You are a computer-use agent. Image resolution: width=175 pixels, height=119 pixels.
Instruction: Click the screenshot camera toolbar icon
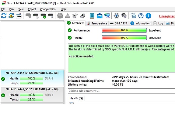(x=133, y=16)
